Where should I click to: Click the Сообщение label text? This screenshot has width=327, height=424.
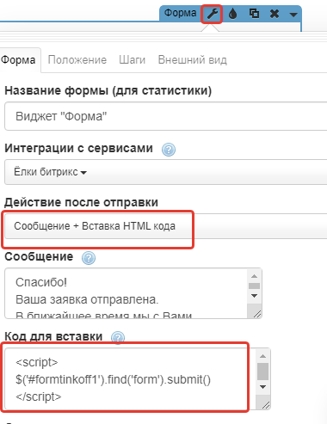[39, 256]
